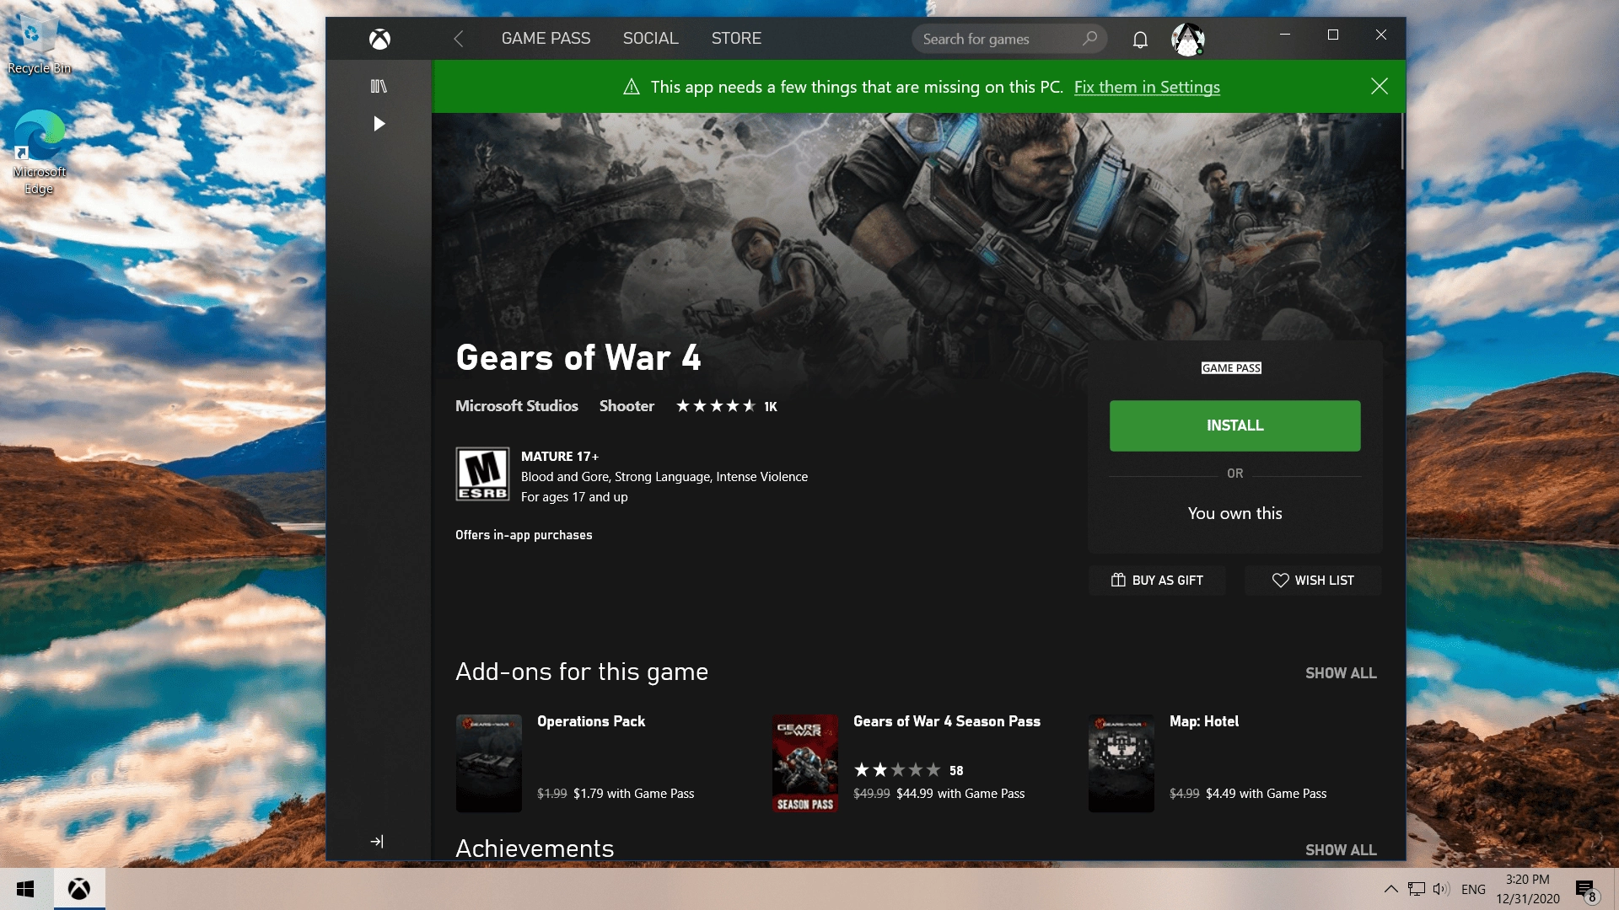
Task: Show all Achievements
Action: 1341,849
